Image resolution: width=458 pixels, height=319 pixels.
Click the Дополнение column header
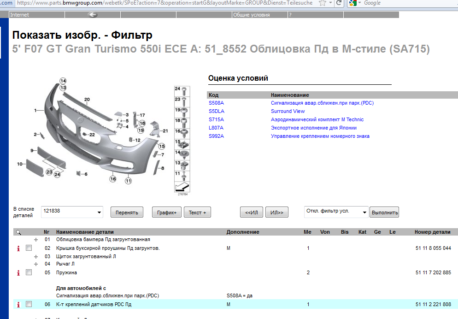point(243,232)
